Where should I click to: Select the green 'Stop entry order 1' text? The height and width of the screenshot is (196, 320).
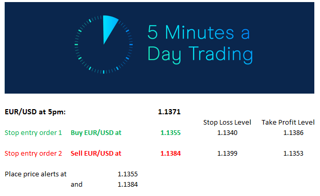[33, 132]
